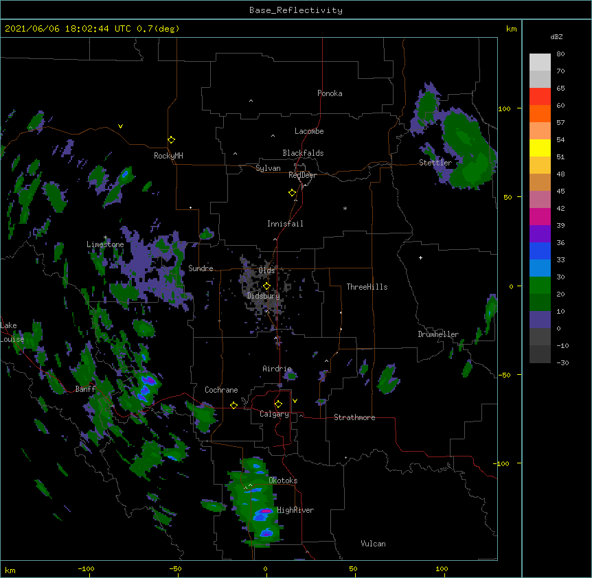This screenshot has width=592, height=578.
Task: Select the green 20-30 dBZ legend band
Action: click(540, 286)
